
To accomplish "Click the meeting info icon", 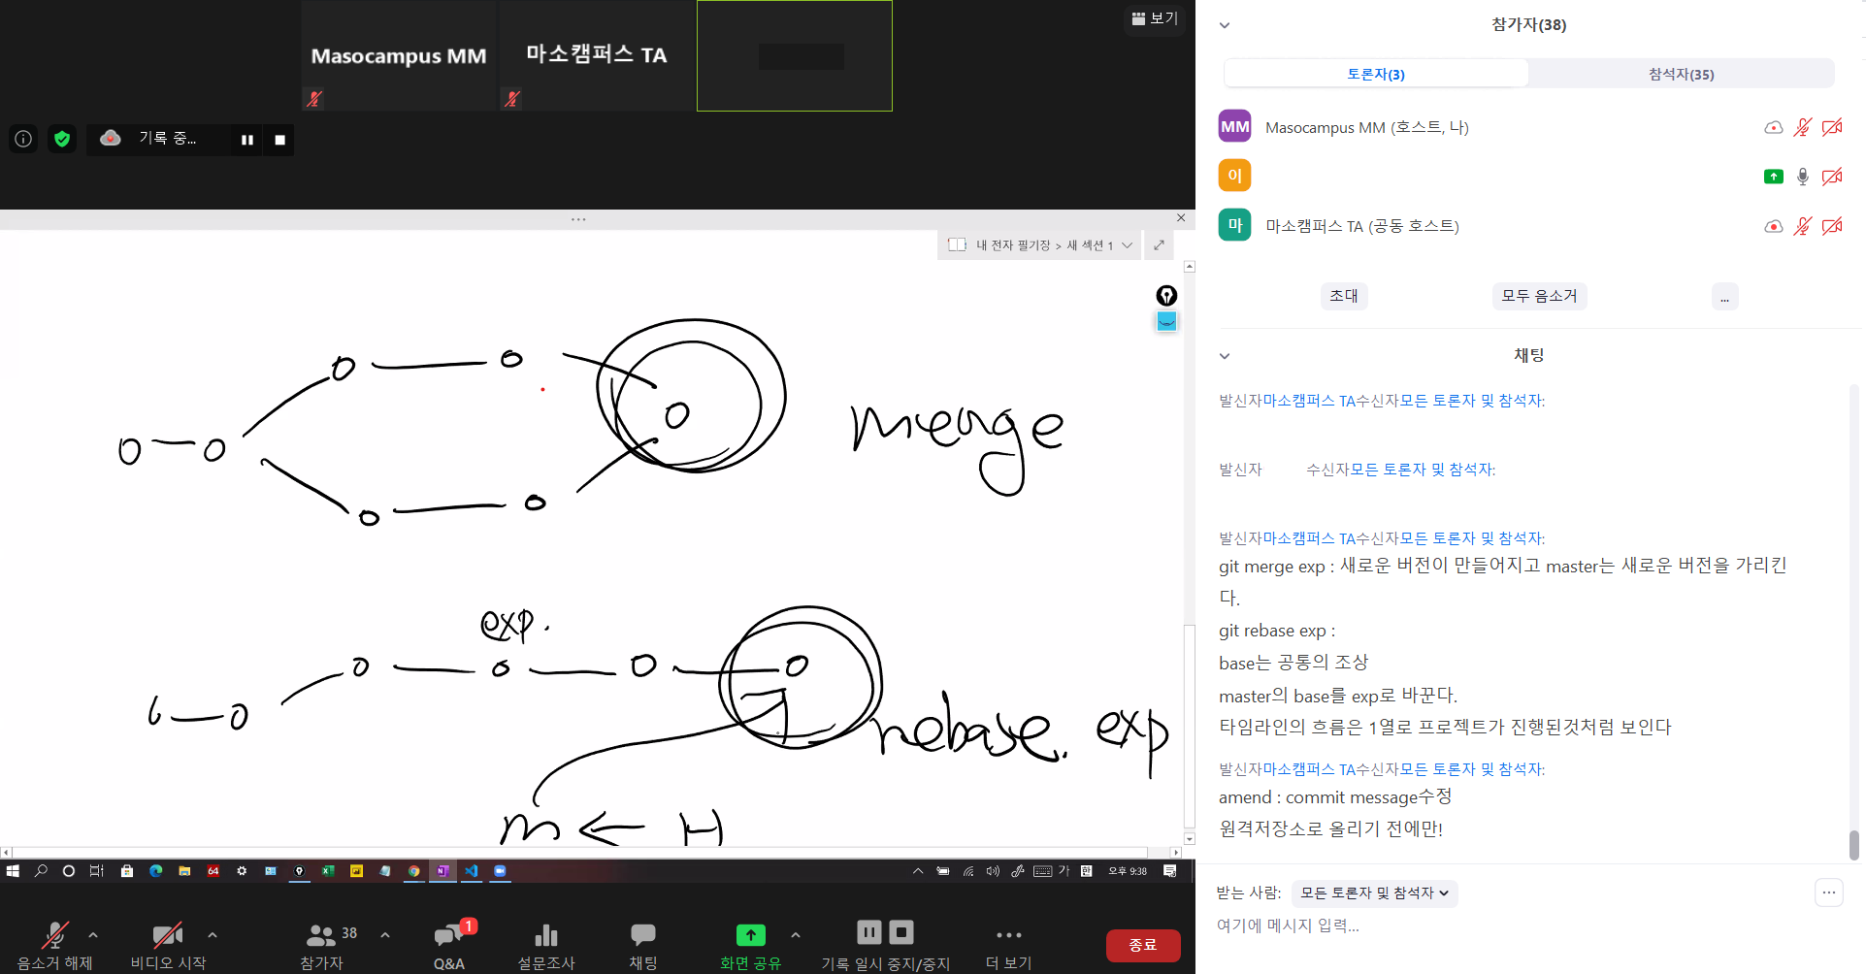I will click(23, 139).
